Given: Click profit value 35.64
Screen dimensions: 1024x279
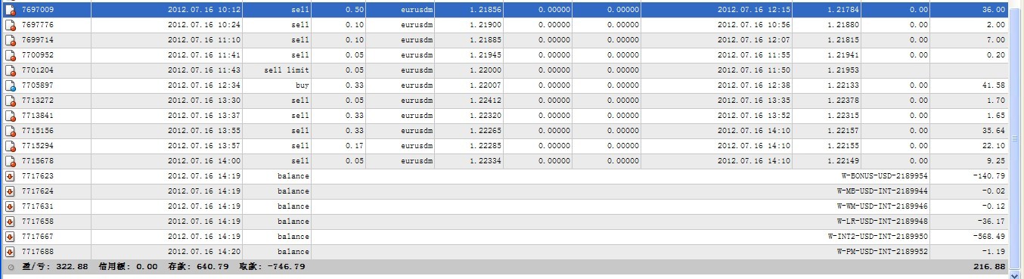Looking at the screenshot, I should (x=995, y=131).
